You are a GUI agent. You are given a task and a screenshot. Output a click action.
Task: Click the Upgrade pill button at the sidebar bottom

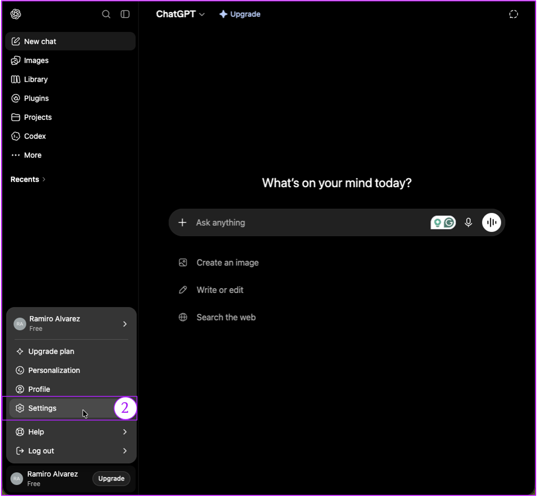pyautogui.click(x=111, y=478)
